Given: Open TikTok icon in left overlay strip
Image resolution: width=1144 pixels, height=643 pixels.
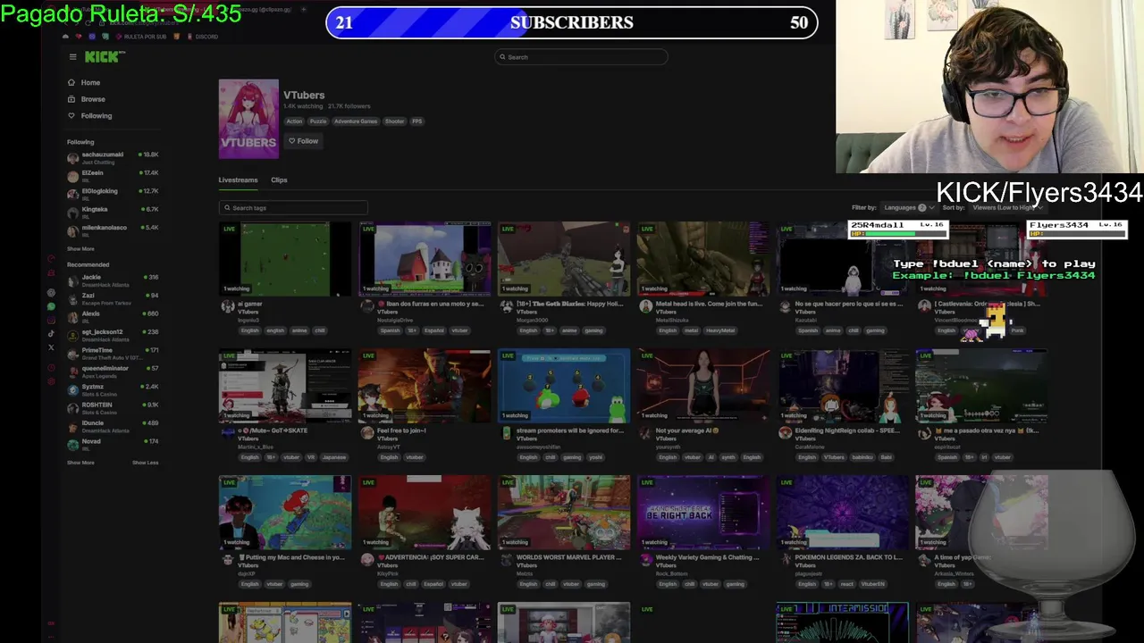Looking at the screenshot, I should point(51,333).
